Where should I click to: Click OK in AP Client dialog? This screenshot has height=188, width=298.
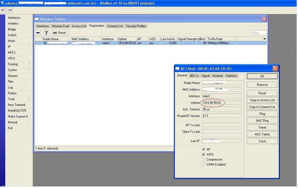(x=262, y=76)
